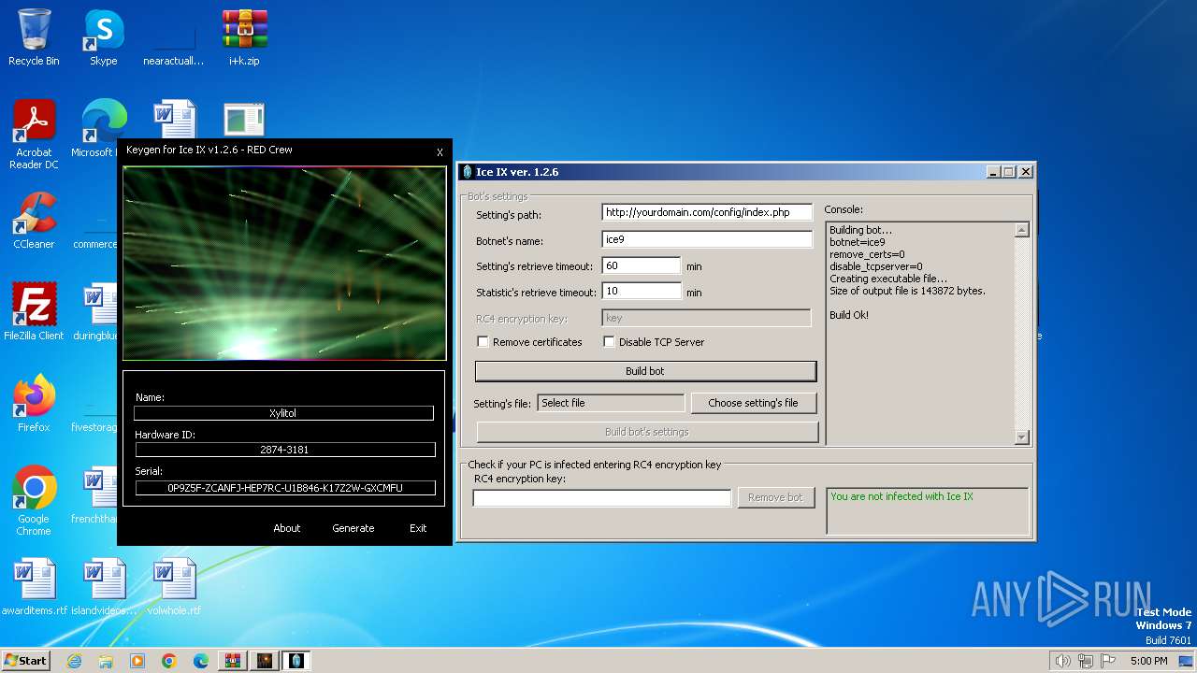1197x673 pixels.
Task: Open the Recycle Bin desktop icon
Action: 34,37
